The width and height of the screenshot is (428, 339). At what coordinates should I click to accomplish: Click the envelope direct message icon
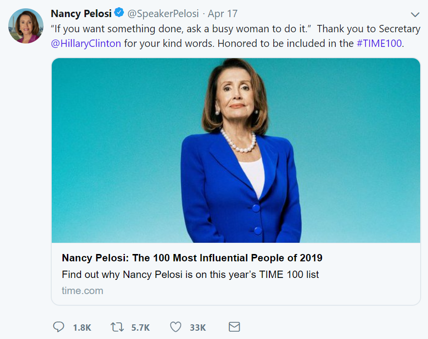[x=234, y=327]
